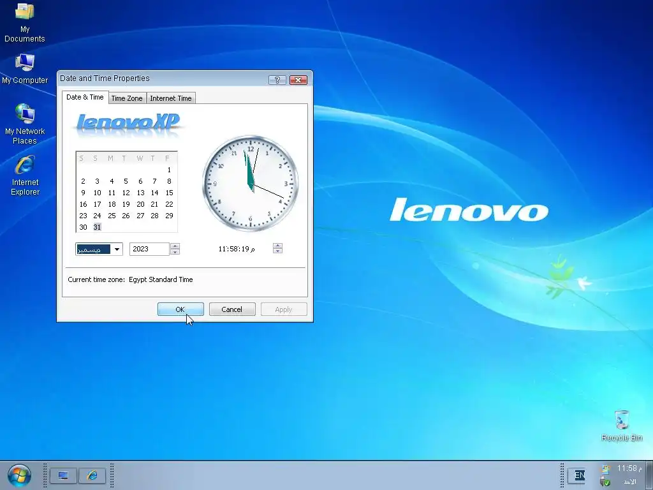
Task: Select day 10 in the calendar
Action: point(97,193)
